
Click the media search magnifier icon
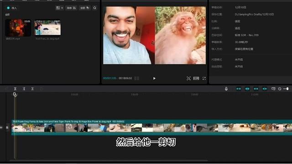[94, 8]
